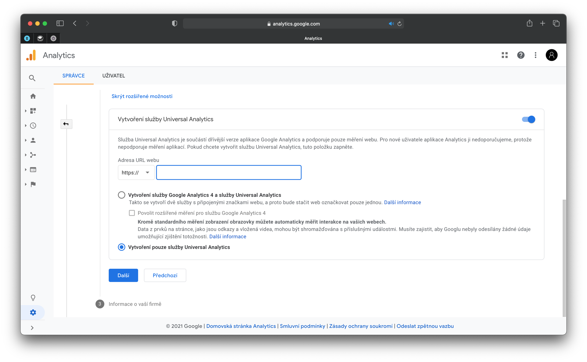Select the SPRÁVCE tab
This screenshot has height=362, width=587.
point(73,76)
